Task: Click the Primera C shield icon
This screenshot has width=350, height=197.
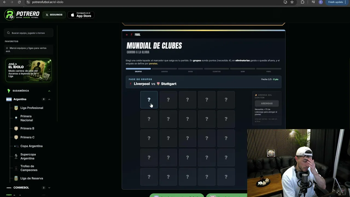Action: [x=16, y=137]
